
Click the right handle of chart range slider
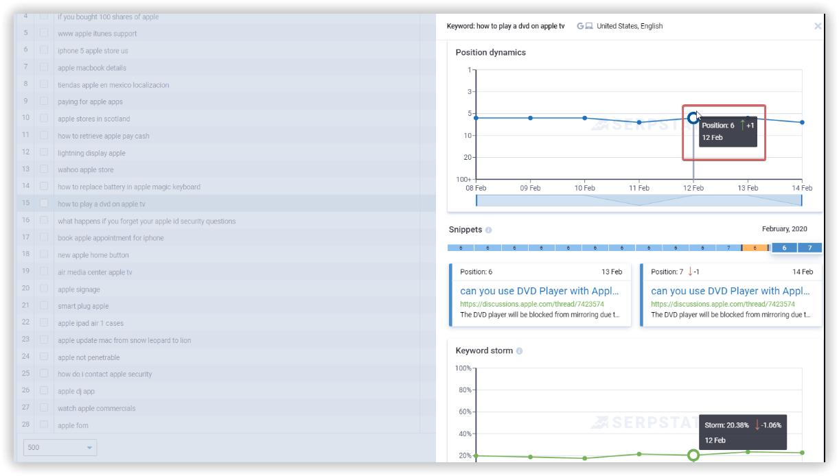(x=801, y=200)
